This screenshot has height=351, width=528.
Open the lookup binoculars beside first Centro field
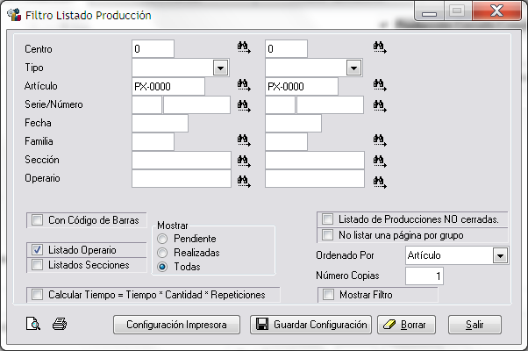coord(244,47)
